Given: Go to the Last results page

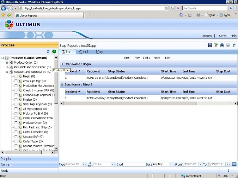Looking at the screenshot, I should 167,58.
